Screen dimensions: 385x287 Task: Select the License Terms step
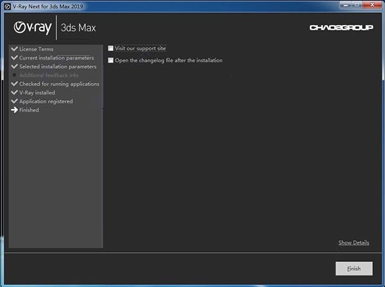click(x=37, y=49)
